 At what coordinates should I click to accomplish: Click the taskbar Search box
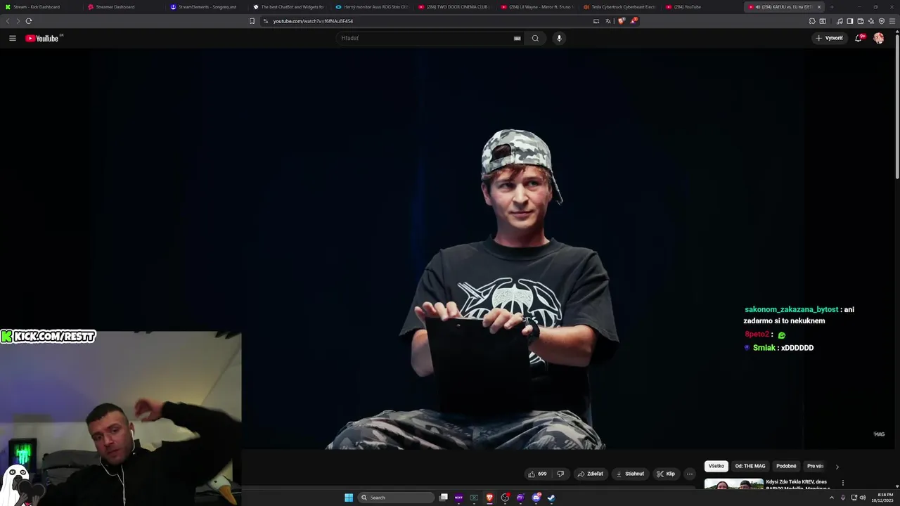point(396,498)
